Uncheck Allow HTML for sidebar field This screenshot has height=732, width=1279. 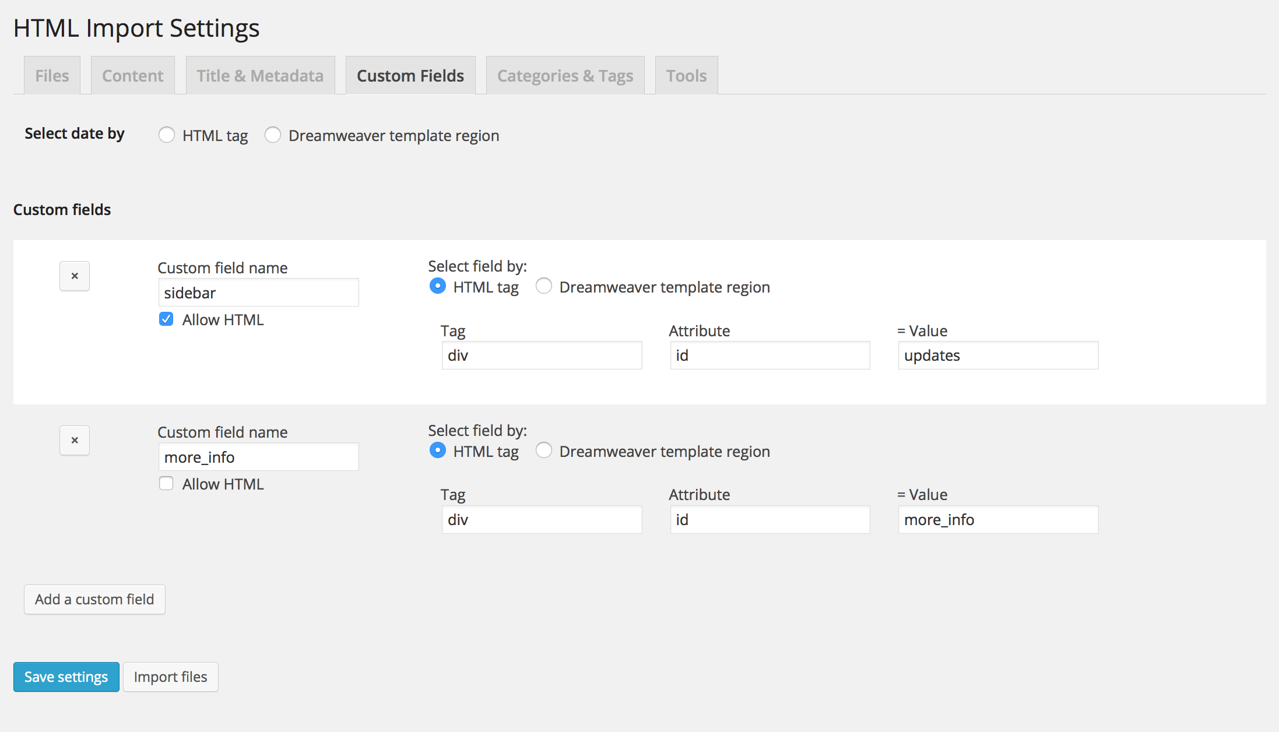[166, 319]
